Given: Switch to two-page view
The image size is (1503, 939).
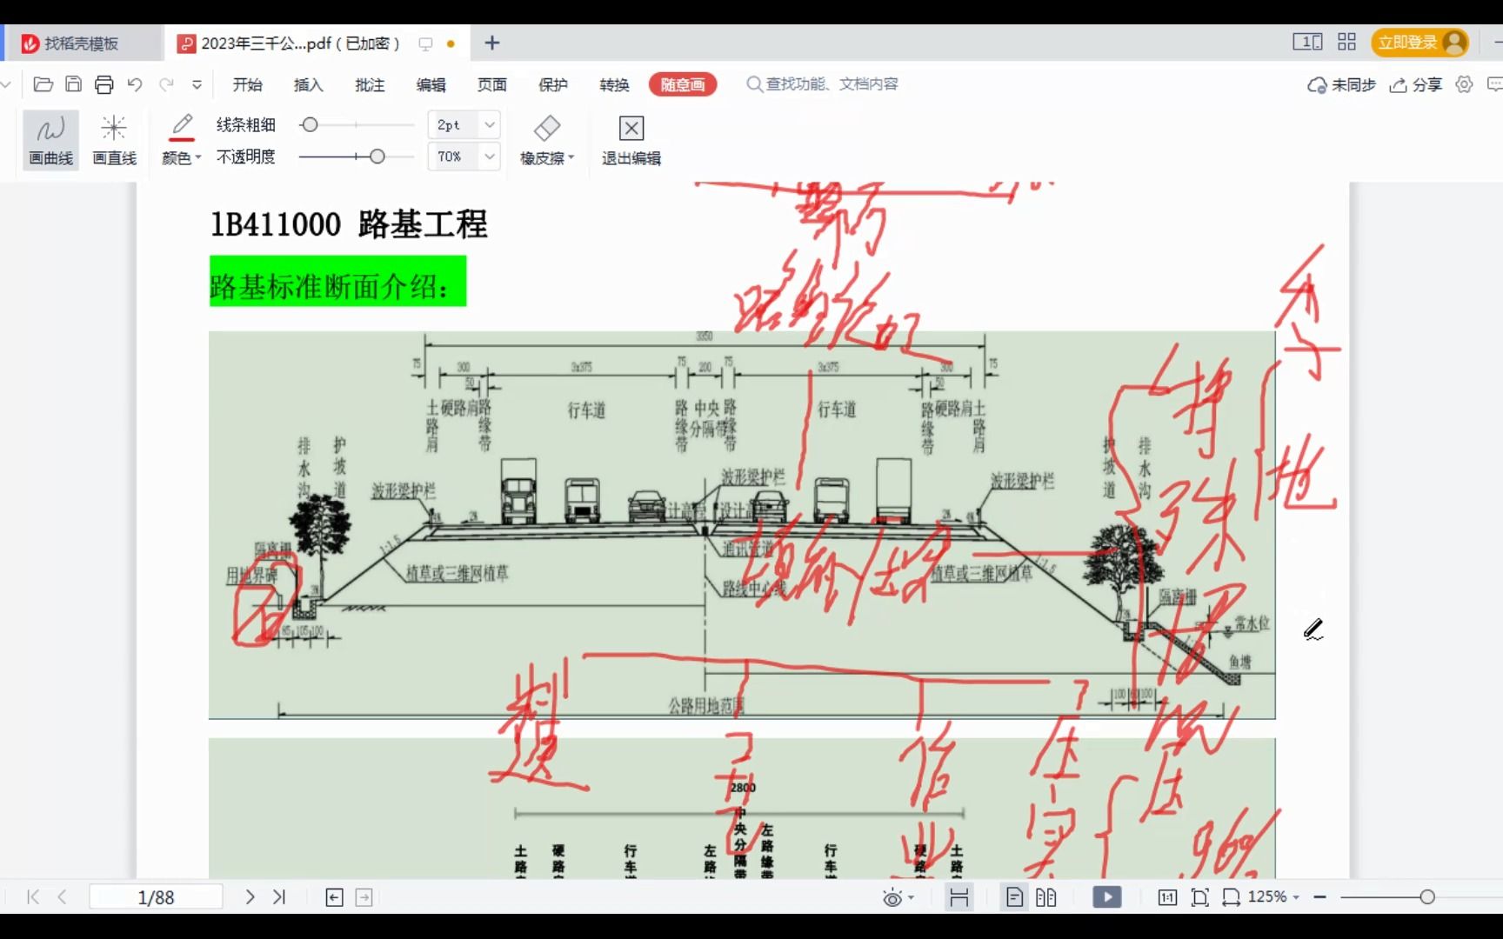Looking at the screenshot, I should [x=1046, y=897].
